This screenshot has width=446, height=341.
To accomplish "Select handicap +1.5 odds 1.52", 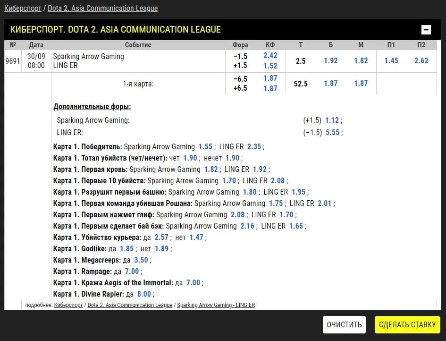I will click(x=270, y=66).
